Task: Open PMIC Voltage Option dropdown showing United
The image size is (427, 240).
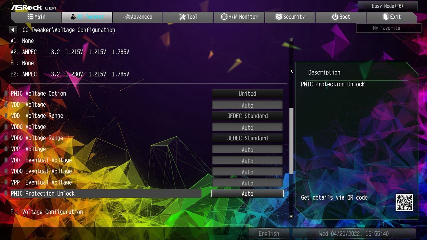Action: [x=248, y=94]
